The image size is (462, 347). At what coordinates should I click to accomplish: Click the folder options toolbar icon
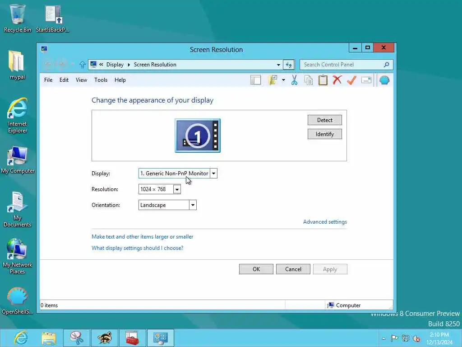[x=273, y=80]
